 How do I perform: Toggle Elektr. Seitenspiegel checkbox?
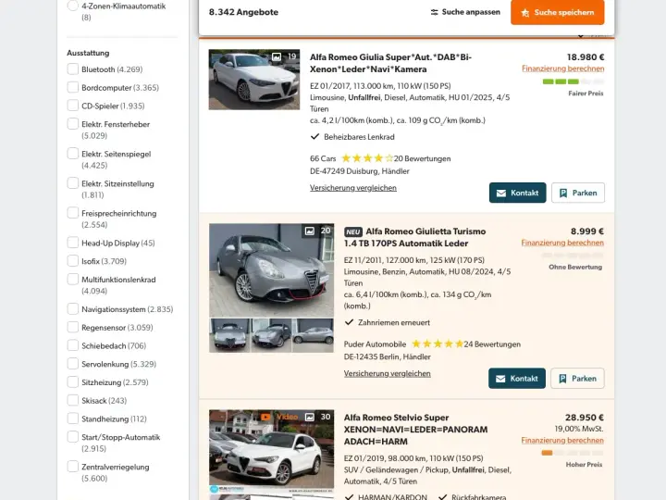(73, 154)
